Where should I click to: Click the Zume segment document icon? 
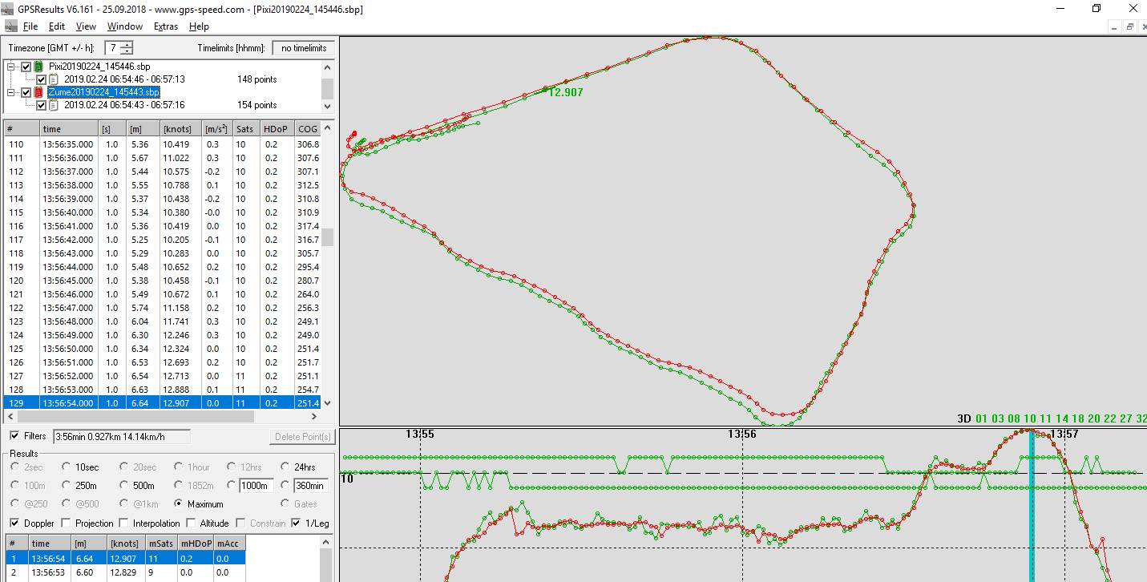tap(54, 105)
